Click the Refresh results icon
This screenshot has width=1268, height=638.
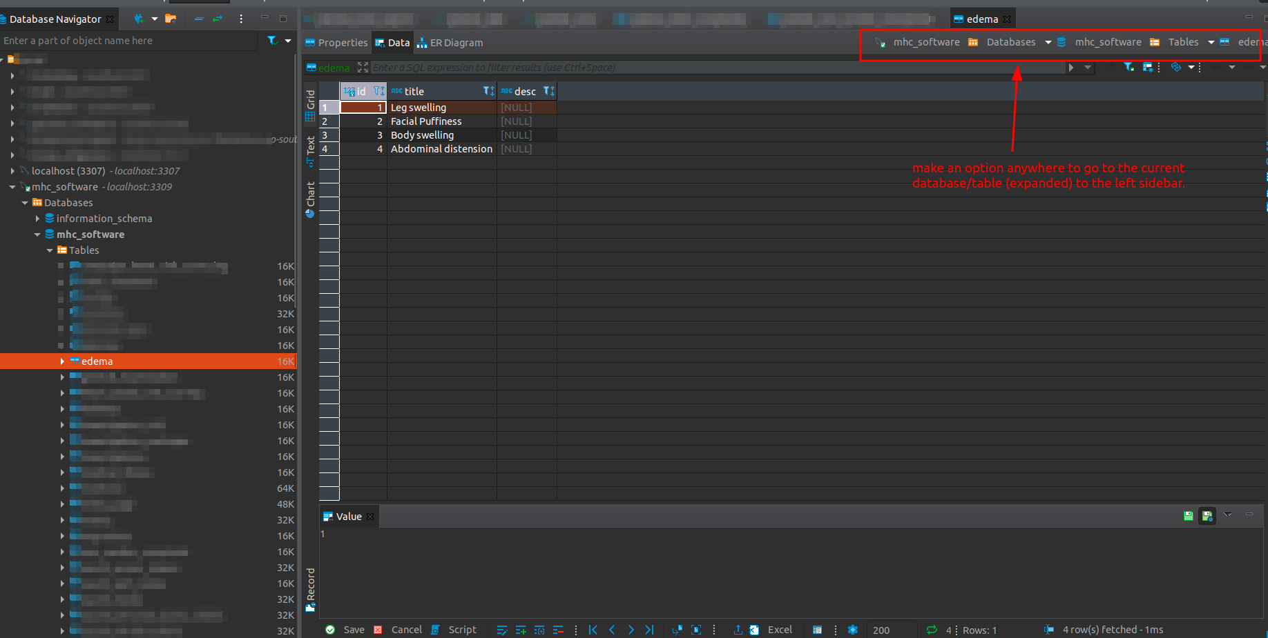[x=932, y=630]
